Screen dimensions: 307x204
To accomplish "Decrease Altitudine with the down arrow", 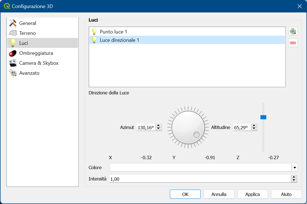I will (x=254, y=129).
